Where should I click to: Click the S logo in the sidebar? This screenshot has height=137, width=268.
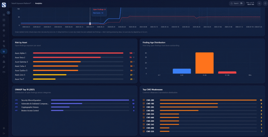pyautogui.click(x=4, y=5)
